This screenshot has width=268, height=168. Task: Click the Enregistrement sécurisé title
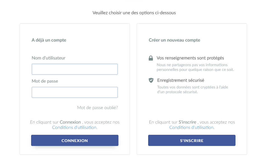(x=181, y=80)
